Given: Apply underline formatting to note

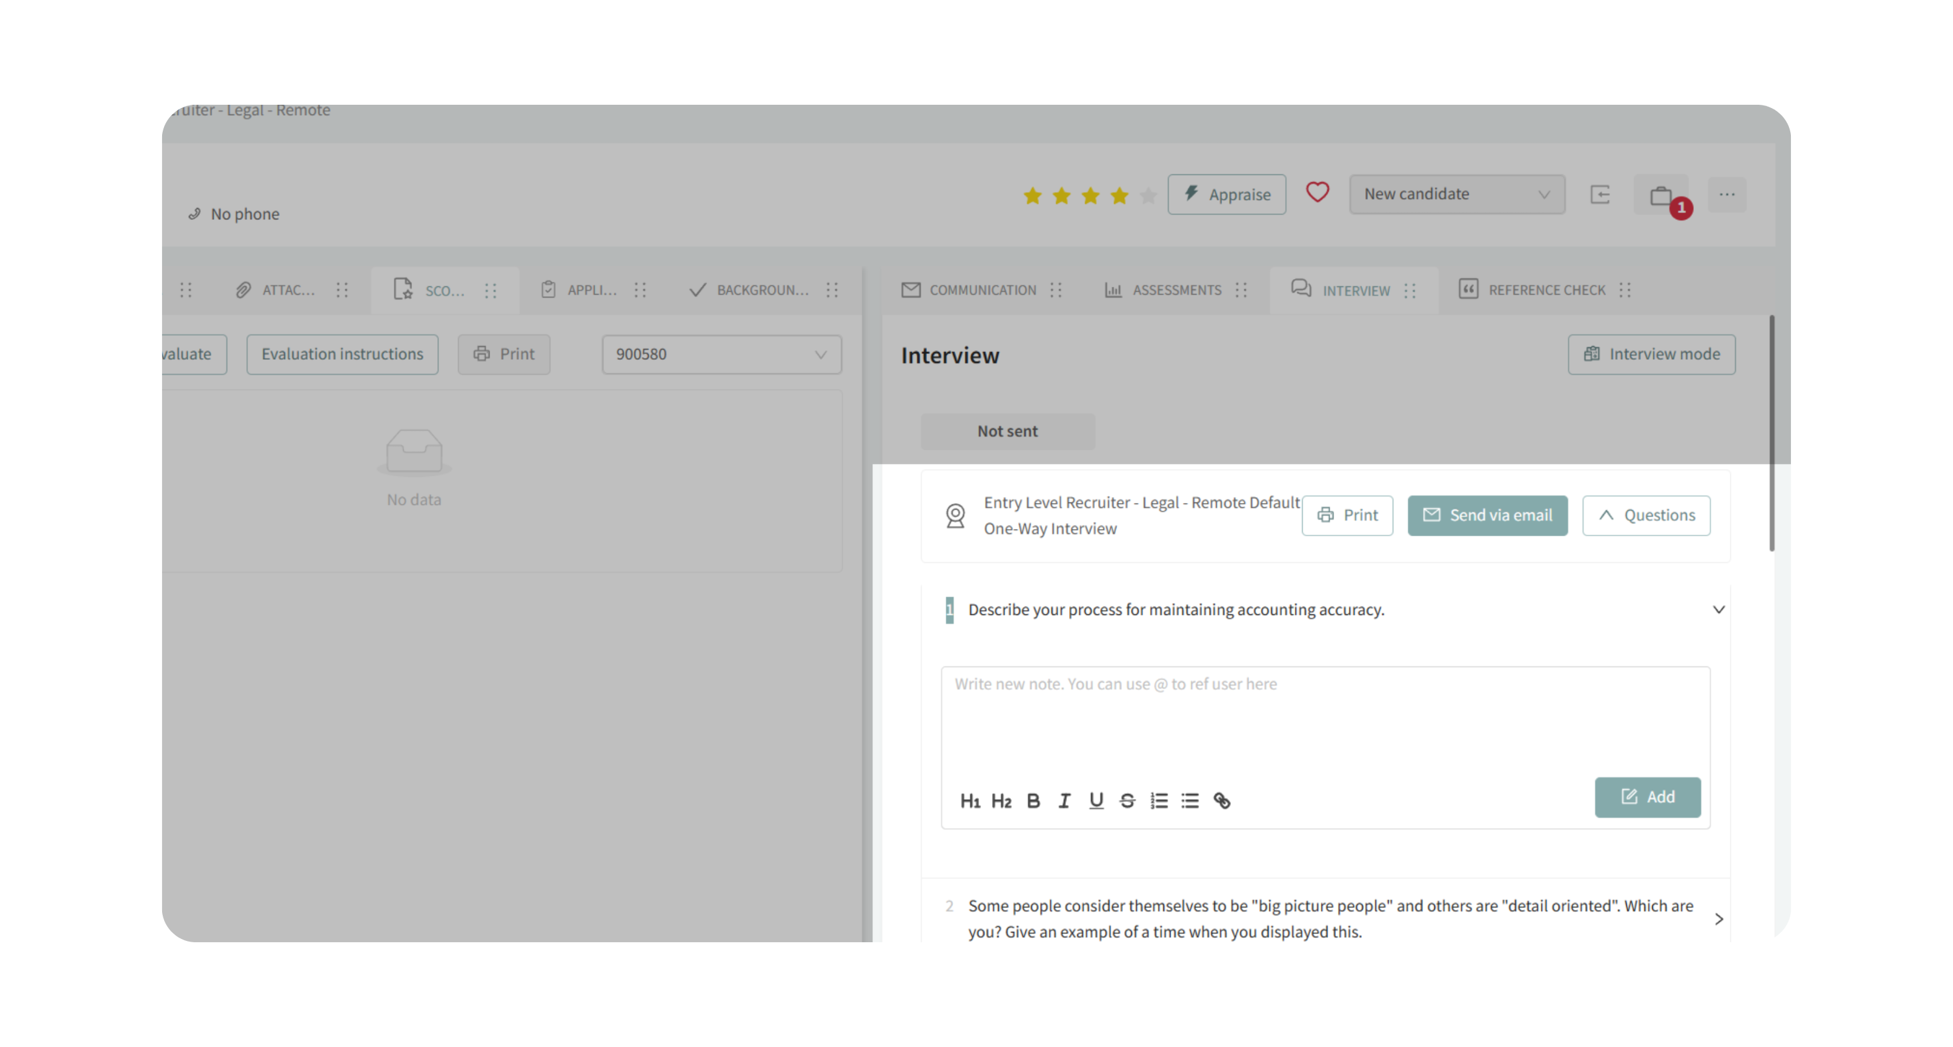Looking at the screenshot, I should pyautogui.click(x=1096, y=801).
